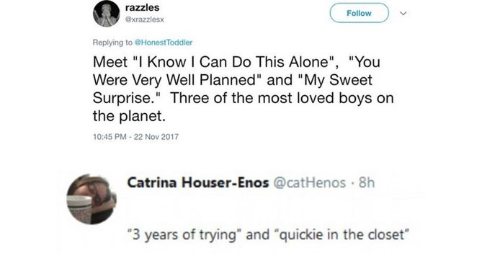Image resolution: width=482 pixels, height=268 pixels.
Task: Click Catrina Houser-Enos' avatar image
Action: click(x=92, y=199)
